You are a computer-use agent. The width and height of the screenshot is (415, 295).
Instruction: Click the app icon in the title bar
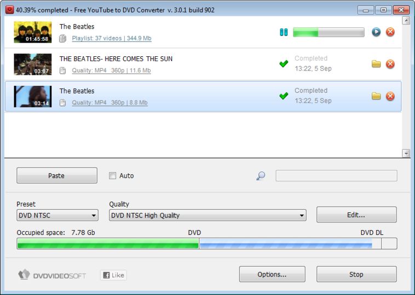coord(9,10)
